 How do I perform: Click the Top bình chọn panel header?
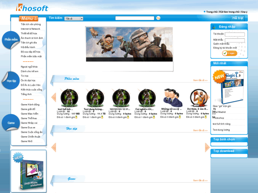tap(229, 140)
